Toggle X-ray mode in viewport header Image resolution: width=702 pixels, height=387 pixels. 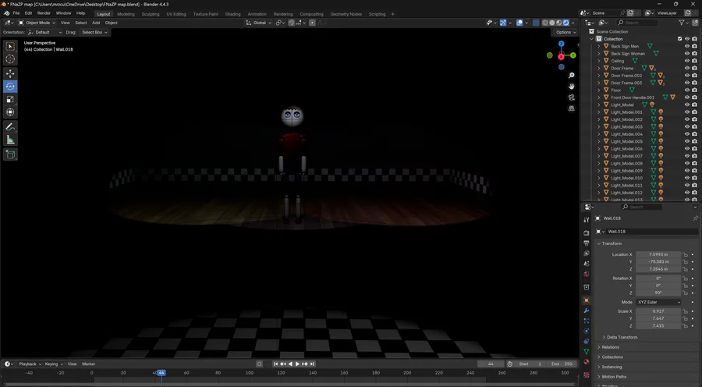536,23
